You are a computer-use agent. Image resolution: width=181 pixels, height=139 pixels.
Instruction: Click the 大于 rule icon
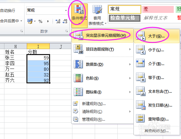[x=141, y=36]
